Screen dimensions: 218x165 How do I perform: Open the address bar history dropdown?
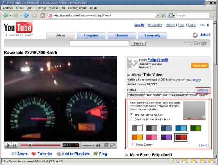(x=158, y=16)
